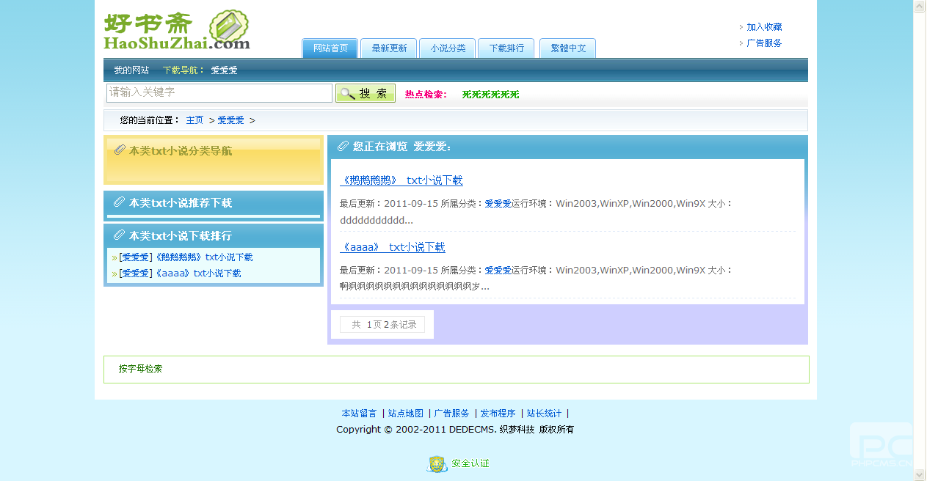
Task: Open the 网站首页 tab
Action: (x=330, y=48)
